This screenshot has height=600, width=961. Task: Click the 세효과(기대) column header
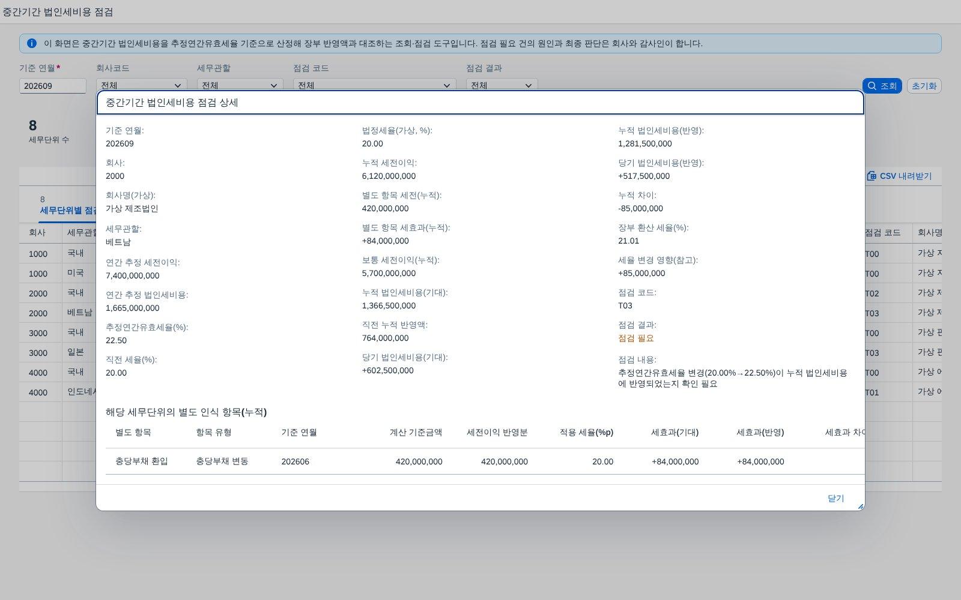[675, 432]
